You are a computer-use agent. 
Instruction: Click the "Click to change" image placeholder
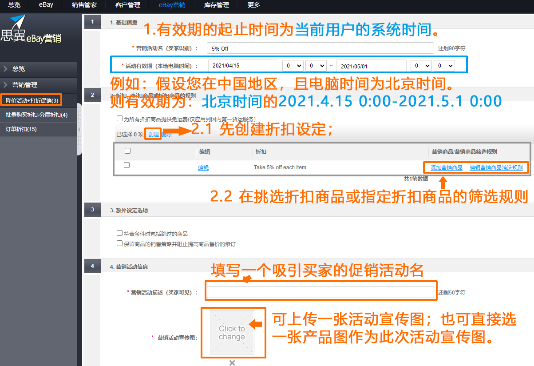point(232,333)
